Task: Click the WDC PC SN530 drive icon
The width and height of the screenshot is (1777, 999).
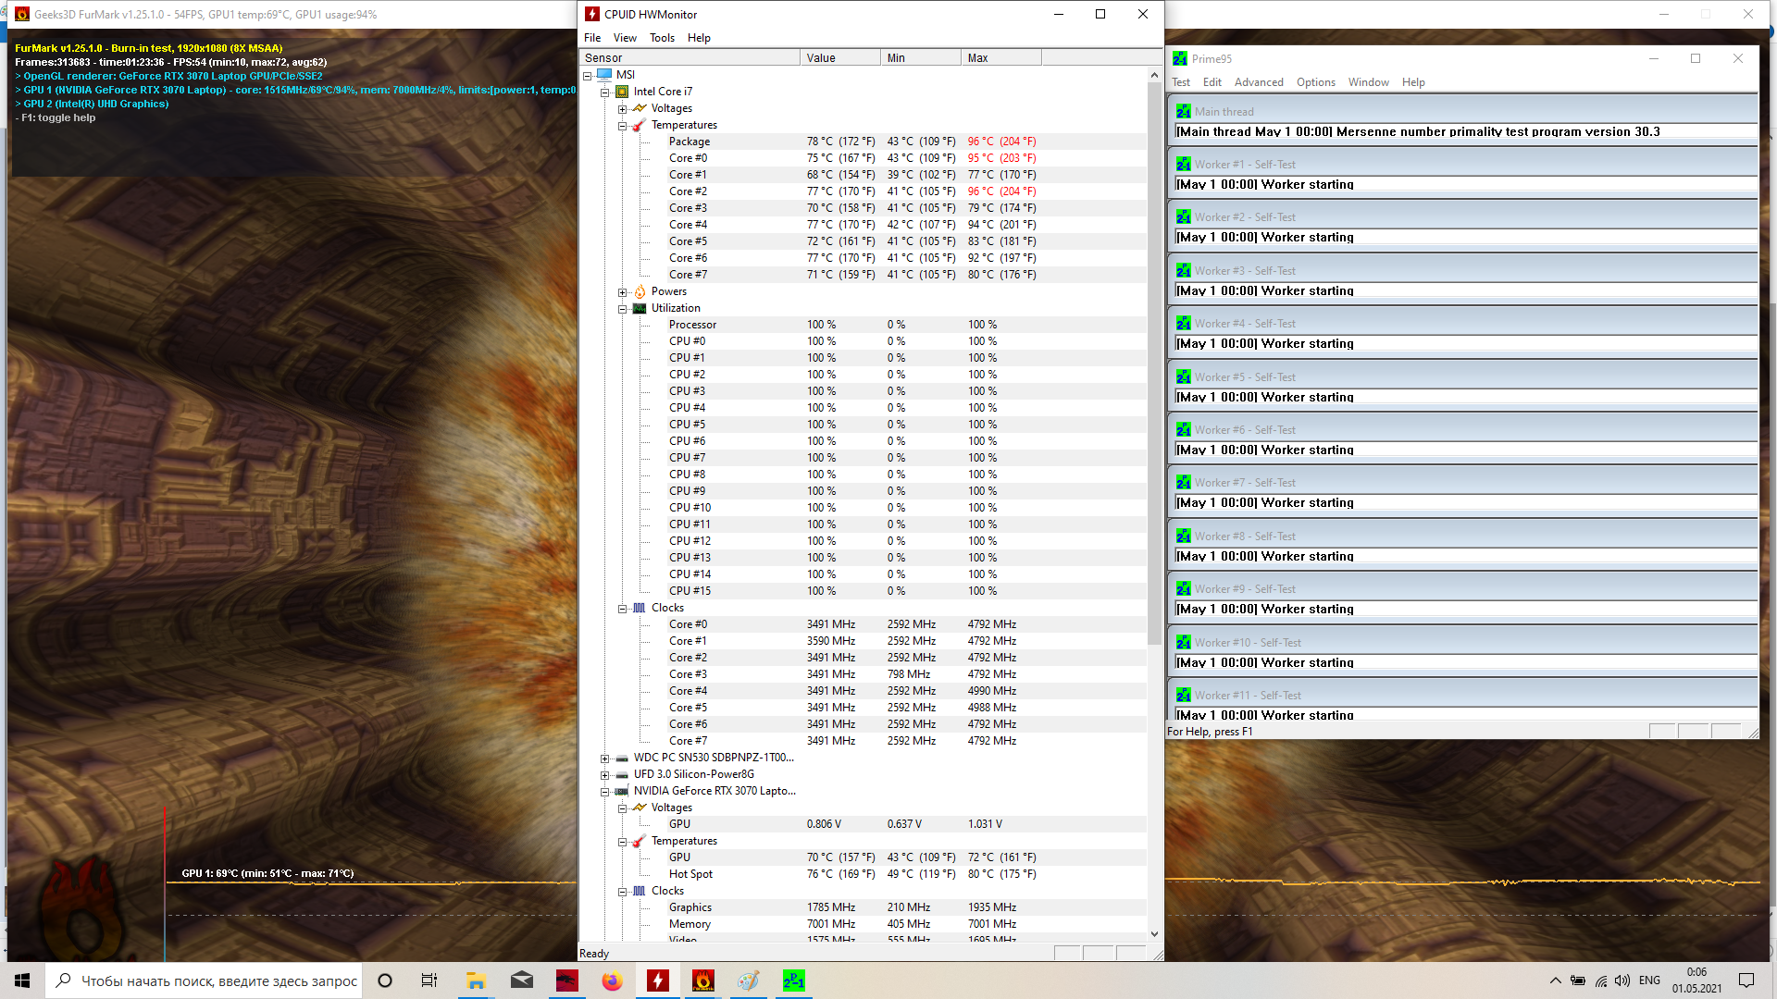Action: pos(622,758)
